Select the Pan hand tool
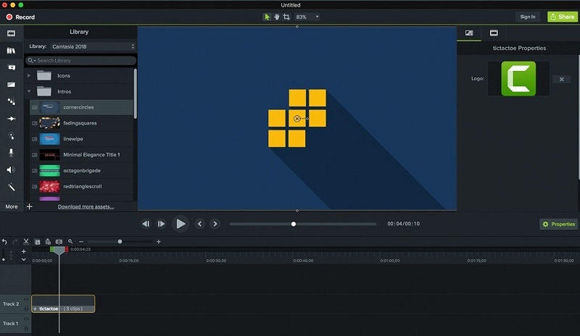The width and height of the screenshot is (580, 336). (276, 17)
